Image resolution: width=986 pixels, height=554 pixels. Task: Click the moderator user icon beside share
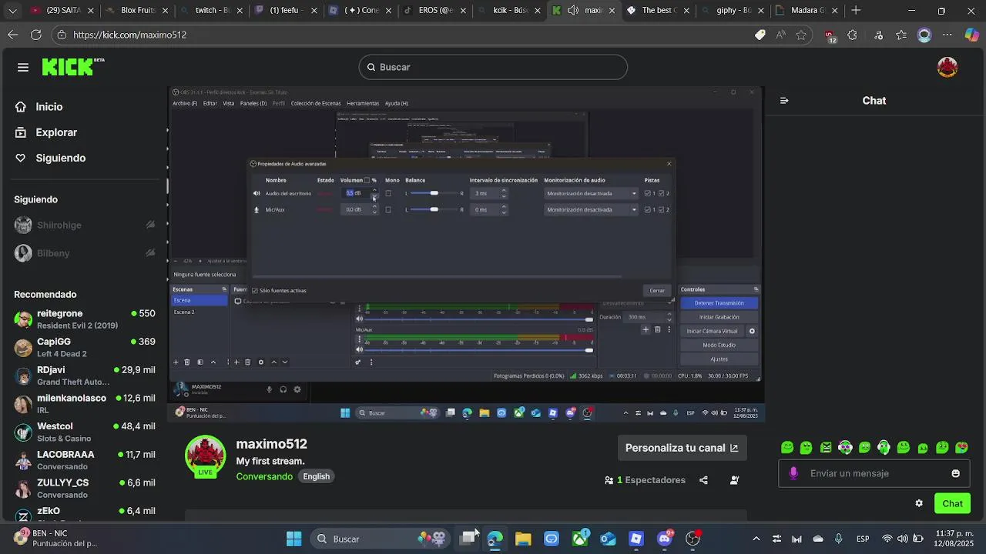pyautogui.click(x=734, y=480)
